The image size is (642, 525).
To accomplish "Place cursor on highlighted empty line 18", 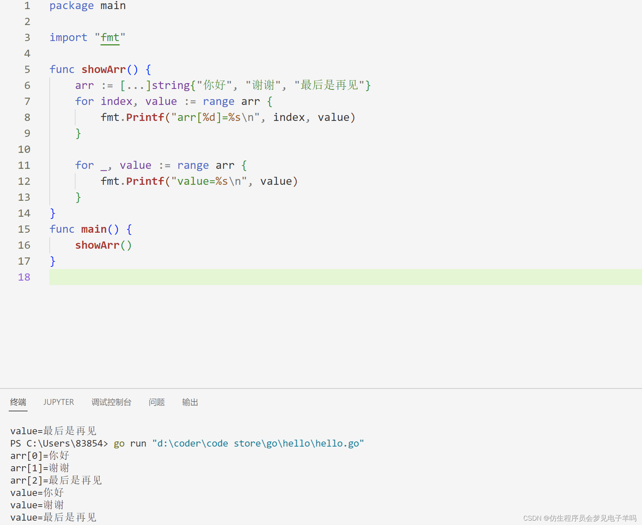I will 345,277.
